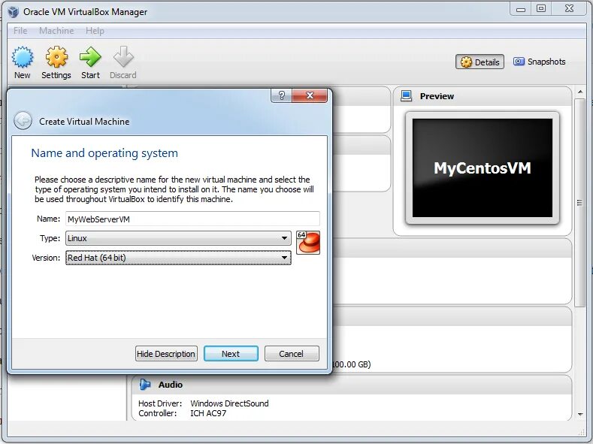
Task: Open the Version dropdown showing Red Hat
Action: tap(179, 258)
